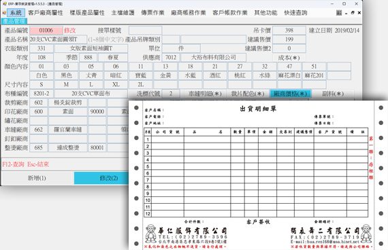Click color name field 麻花漂白
Viewport: 388px width, 250px height.
point(289,75)
